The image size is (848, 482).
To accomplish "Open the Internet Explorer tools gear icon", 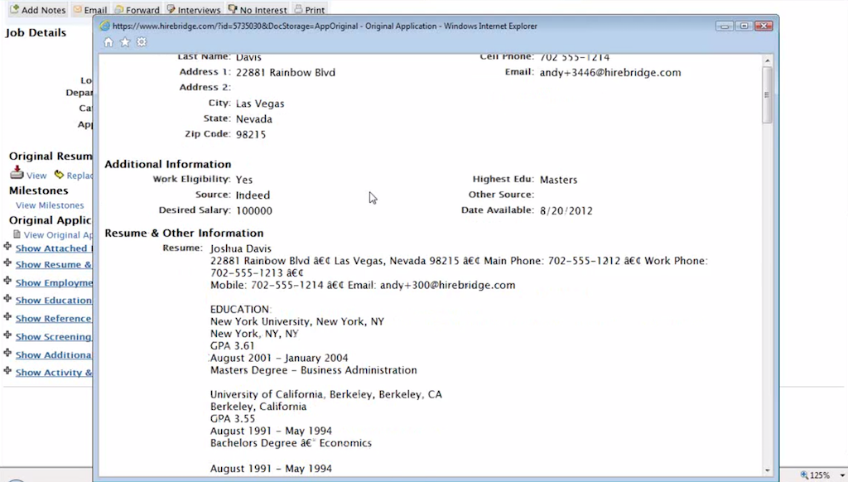I will click(x=142, y=42).
